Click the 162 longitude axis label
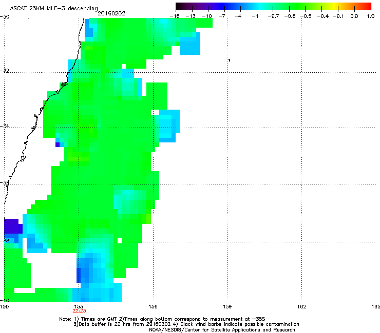This screenshot has width=380, height=333. click(x=301, y=307)
